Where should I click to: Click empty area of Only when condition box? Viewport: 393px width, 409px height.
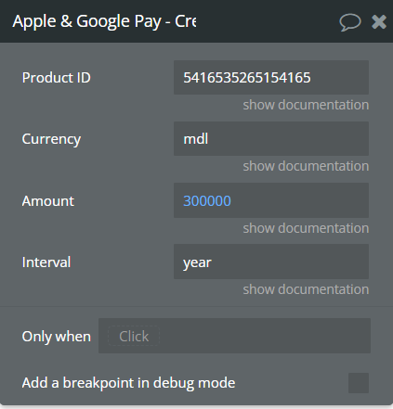pyautogui.click(x=265, y=336)
